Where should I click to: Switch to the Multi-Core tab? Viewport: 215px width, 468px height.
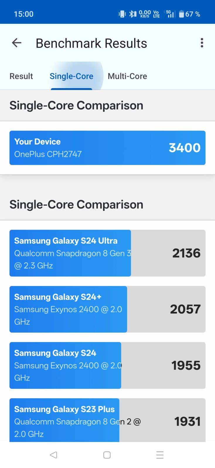(x=127, y=76)
